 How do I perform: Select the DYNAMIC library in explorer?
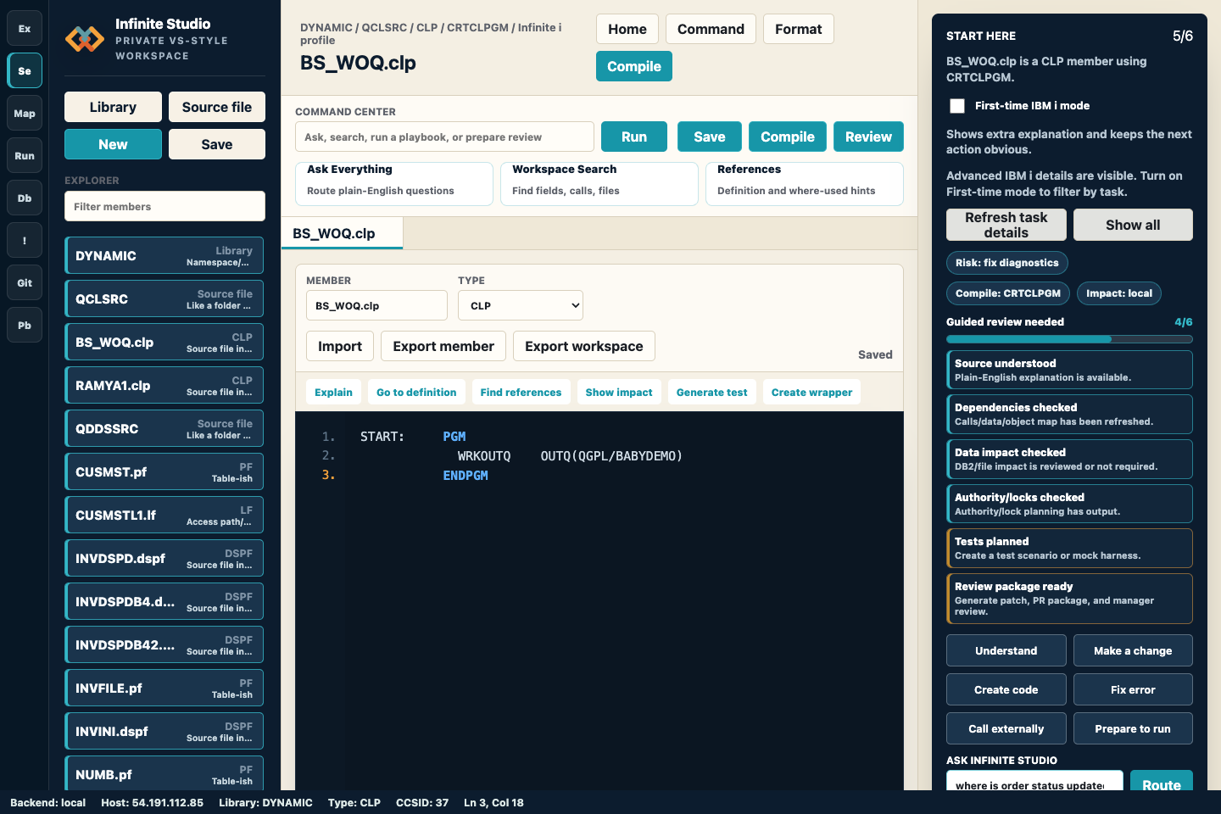[x=164, y=255]
